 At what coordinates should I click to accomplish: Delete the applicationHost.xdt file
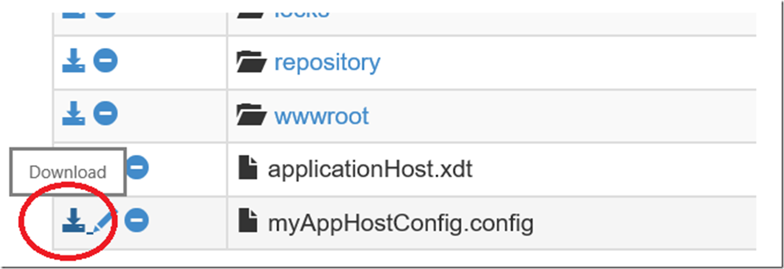[x=137, y=167]
